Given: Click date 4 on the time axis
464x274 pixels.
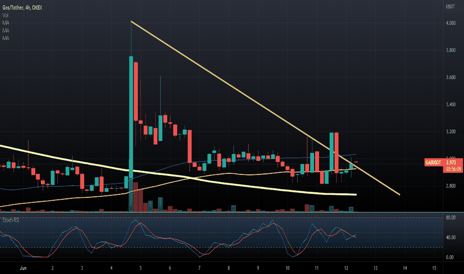Looking at the screenshot, I should point(111,268).
